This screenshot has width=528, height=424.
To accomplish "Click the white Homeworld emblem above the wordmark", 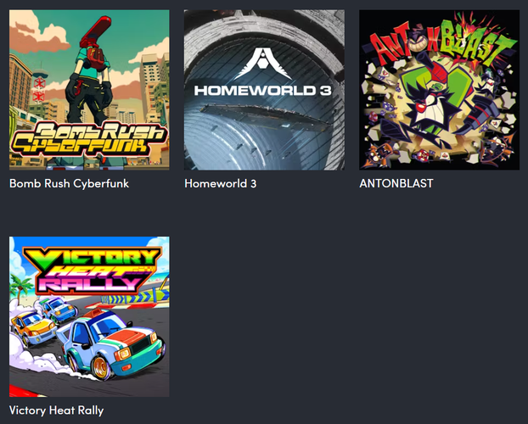I will (x=263, y=64).
